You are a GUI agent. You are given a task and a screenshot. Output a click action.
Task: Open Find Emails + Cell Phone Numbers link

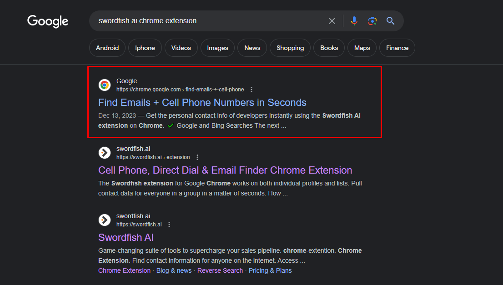202,103
